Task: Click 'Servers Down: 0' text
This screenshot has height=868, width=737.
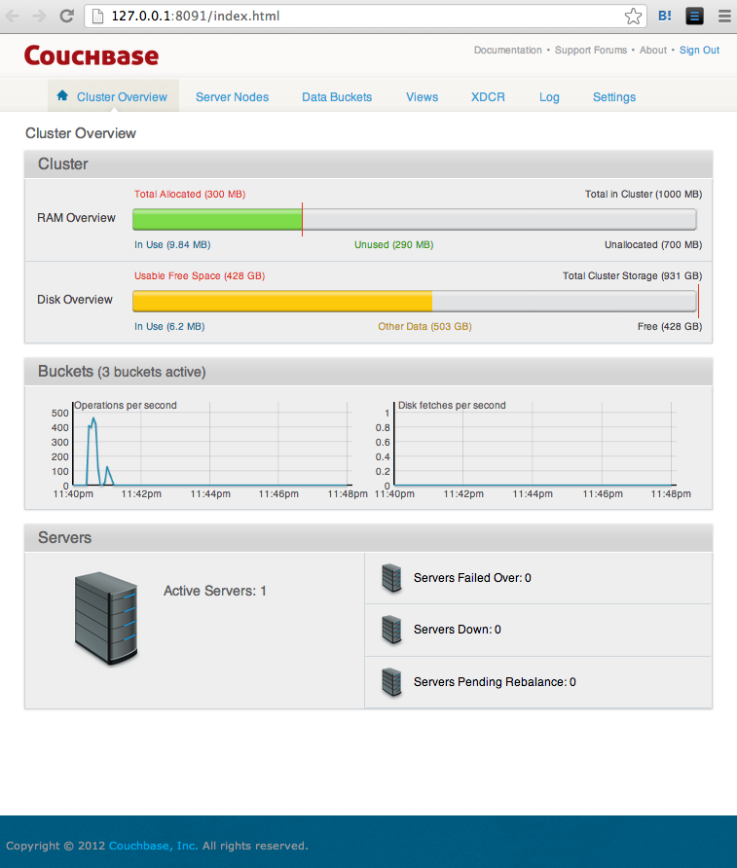Action: click(458, 630)
